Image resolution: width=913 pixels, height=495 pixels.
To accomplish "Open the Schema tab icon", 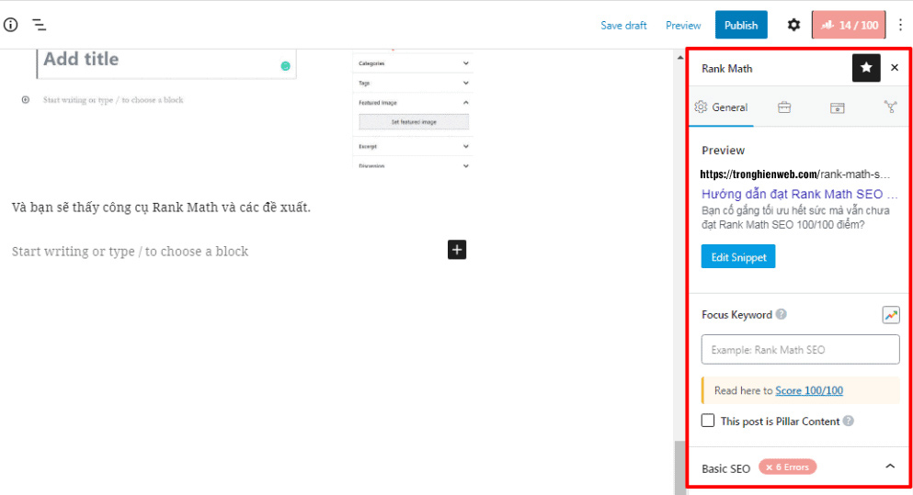I will point(838,107).
